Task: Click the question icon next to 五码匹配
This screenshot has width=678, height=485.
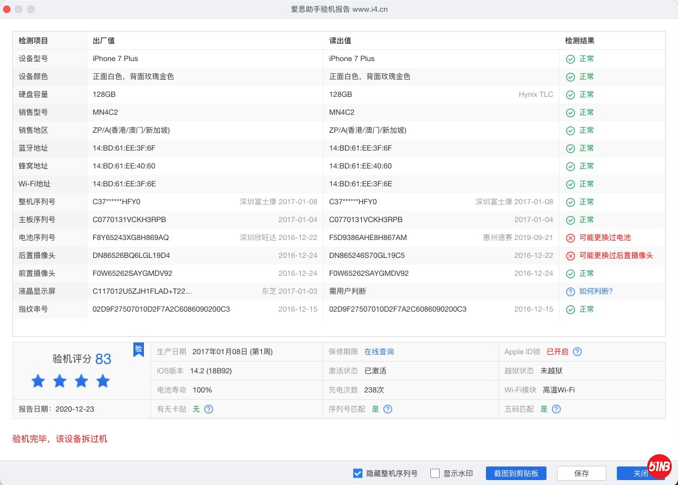Action: 556,409
